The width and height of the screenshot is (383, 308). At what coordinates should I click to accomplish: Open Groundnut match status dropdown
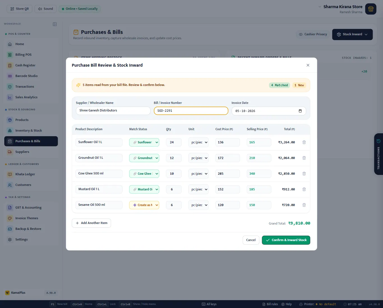click(144, 158)
